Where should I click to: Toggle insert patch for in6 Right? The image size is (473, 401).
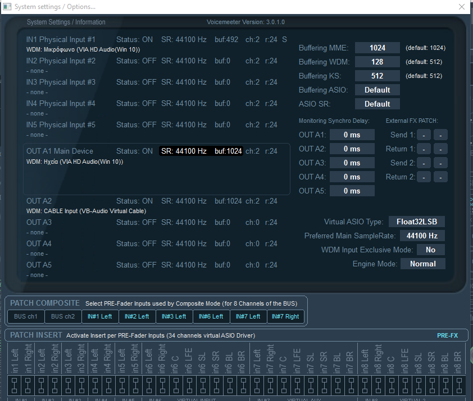point(162,385)
